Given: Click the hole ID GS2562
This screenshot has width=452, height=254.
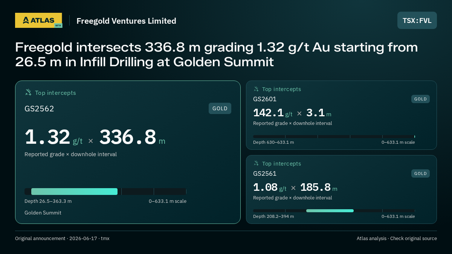Looking at the screenshot, I should 39,109.
